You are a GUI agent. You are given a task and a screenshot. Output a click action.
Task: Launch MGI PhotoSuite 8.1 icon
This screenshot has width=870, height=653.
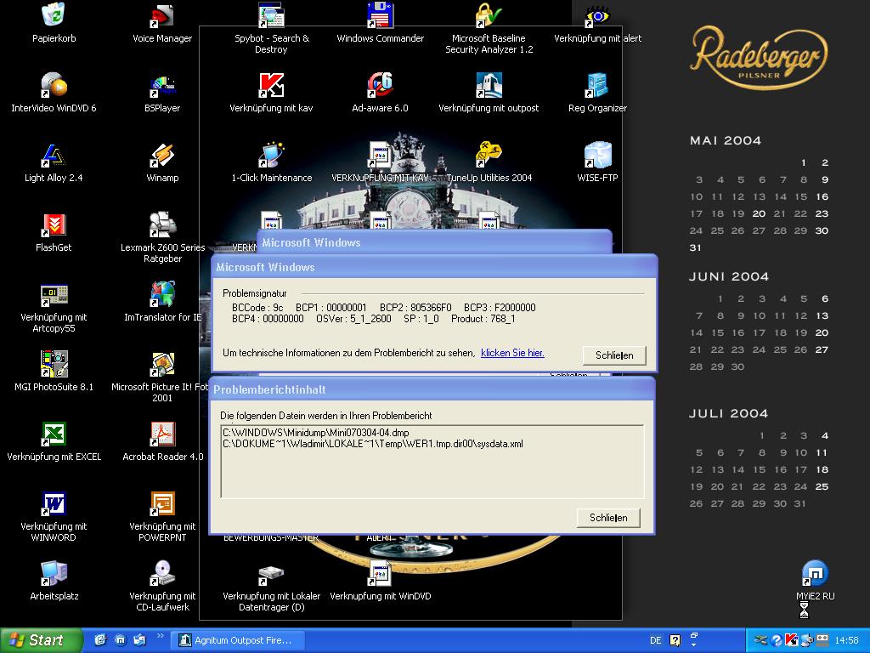(x=54, y=372)
